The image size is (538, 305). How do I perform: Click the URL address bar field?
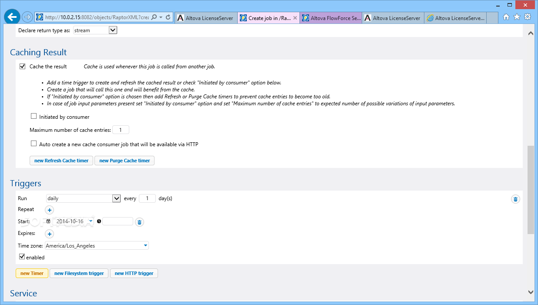point(97,17)
